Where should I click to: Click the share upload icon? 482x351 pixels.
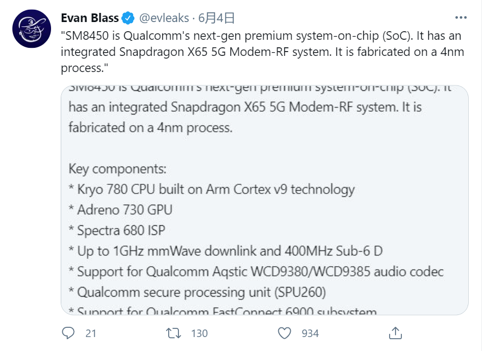395,333
